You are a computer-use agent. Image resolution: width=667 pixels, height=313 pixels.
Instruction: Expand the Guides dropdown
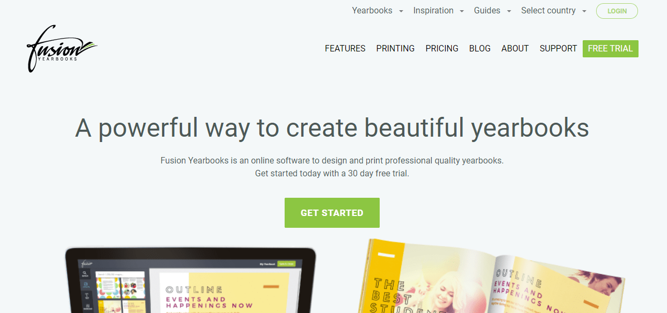tap(492, 11)
